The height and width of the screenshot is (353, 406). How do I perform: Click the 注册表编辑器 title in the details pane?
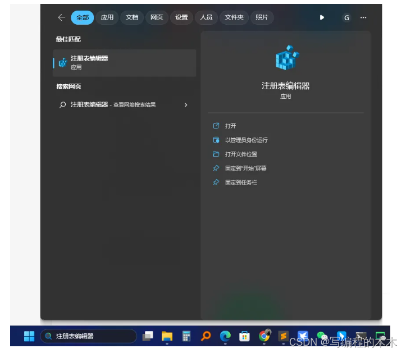(x=285, y=86)
